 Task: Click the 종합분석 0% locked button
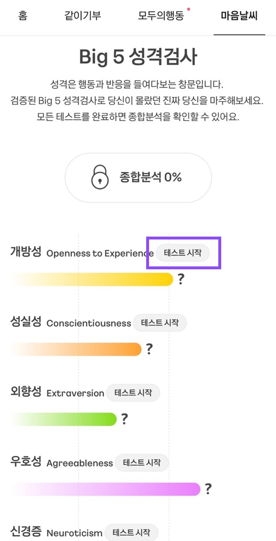click(138, 177)
